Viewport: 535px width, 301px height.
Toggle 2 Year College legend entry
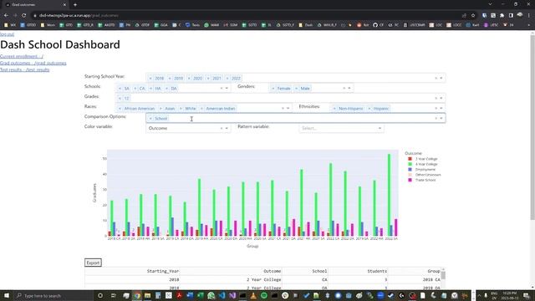coord(422,159)
